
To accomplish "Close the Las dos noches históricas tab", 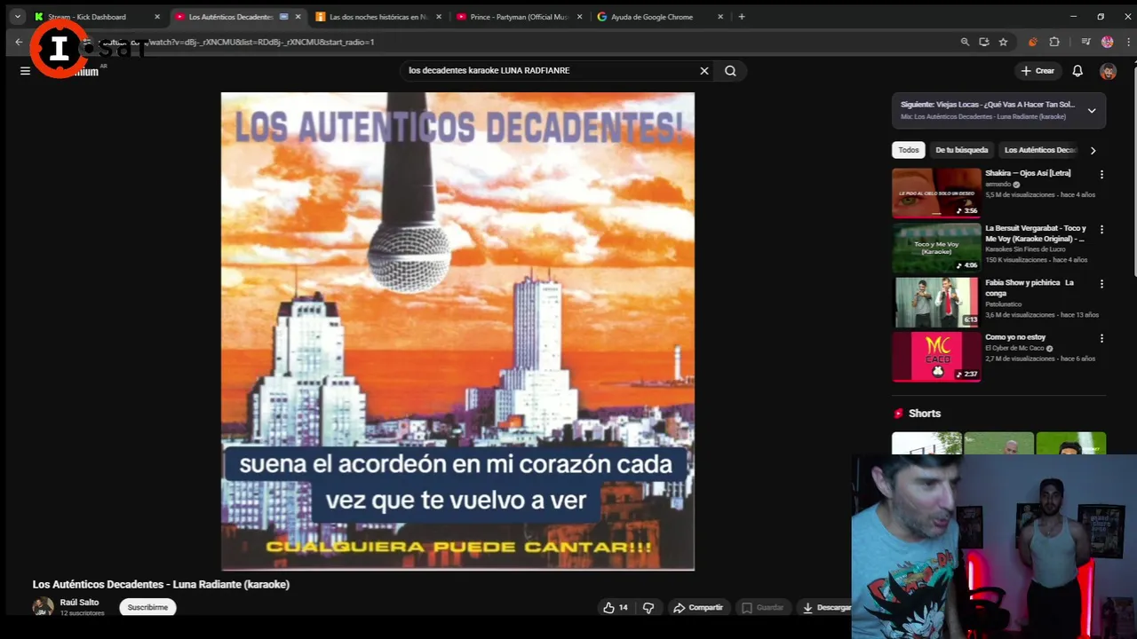I will [438, 17].
